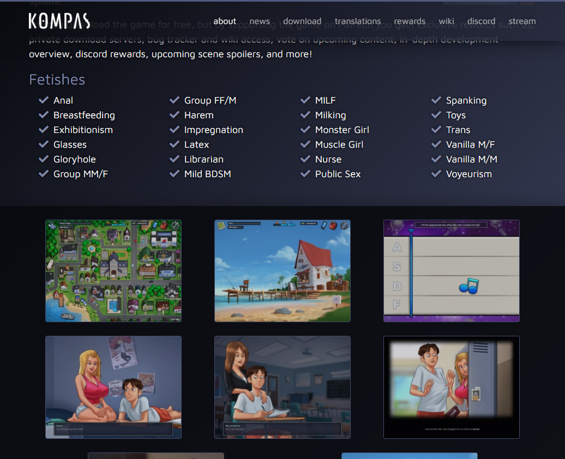Screen dimensions: 565x459
Task: Open the rewards nav link
Action: (410, 21)
